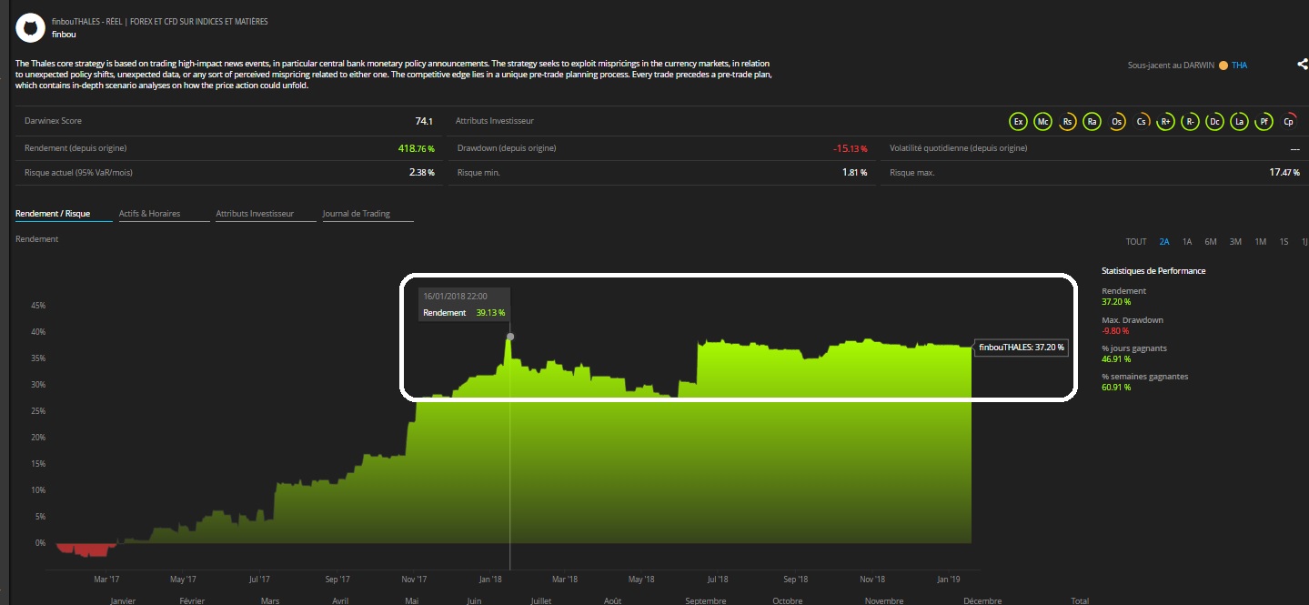The width and height of the screenshot is (1309, 605).
Task: Click the chart data point at 16/01/2018
Action: pyautogui.click(x=509, y=337)
